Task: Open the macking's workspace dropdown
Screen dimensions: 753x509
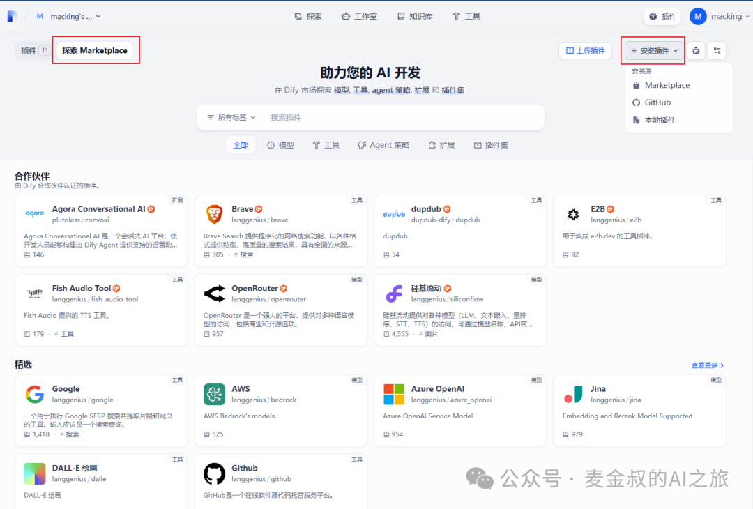Action: point(69,16)
